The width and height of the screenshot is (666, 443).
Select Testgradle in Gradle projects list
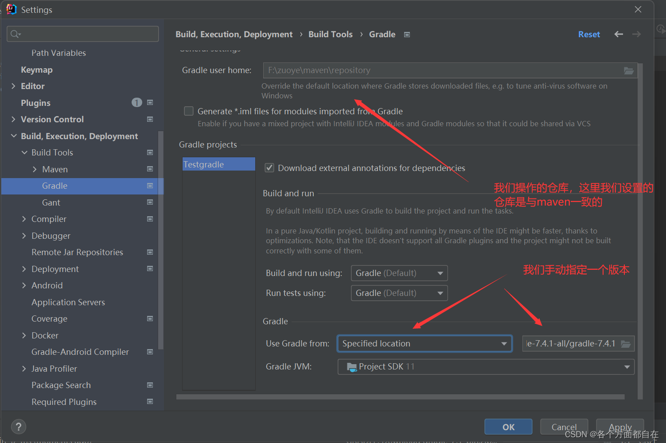219,164
